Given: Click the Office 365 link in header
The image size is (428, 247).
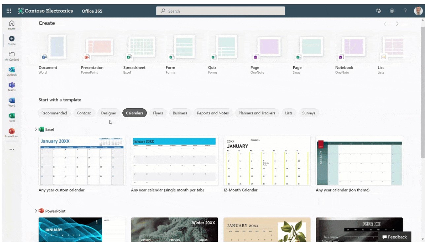Looking at the screenshot, I should pos(92,11).
